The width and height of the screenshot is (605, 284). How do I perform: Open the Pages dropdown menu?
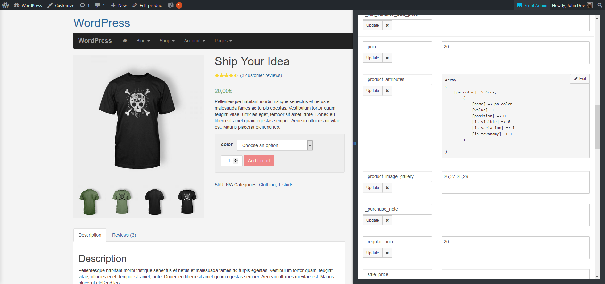click(x=223, y=41)
